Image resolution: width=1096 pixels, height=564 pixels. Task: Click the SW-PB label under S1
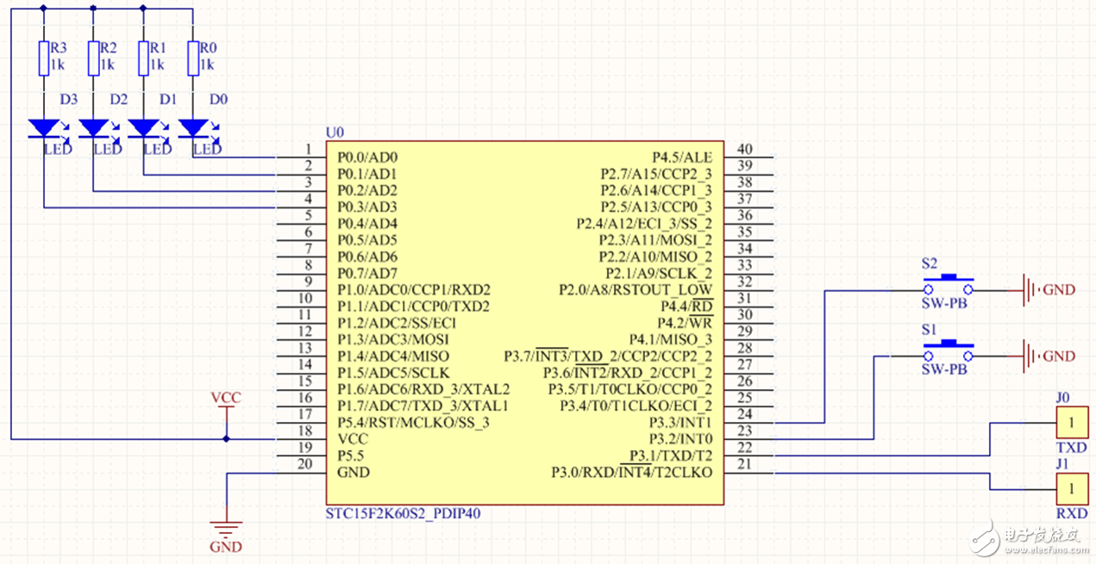pyautogui.click(x=943, y=369)
